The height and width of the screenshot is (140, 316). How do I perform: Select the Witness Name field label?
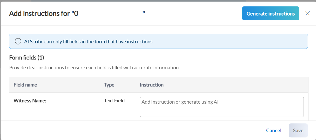(x=30, y=101)
